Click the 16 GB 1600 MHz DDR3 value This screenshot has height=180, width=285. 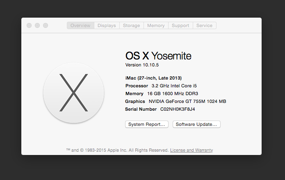tap(173, 93)
